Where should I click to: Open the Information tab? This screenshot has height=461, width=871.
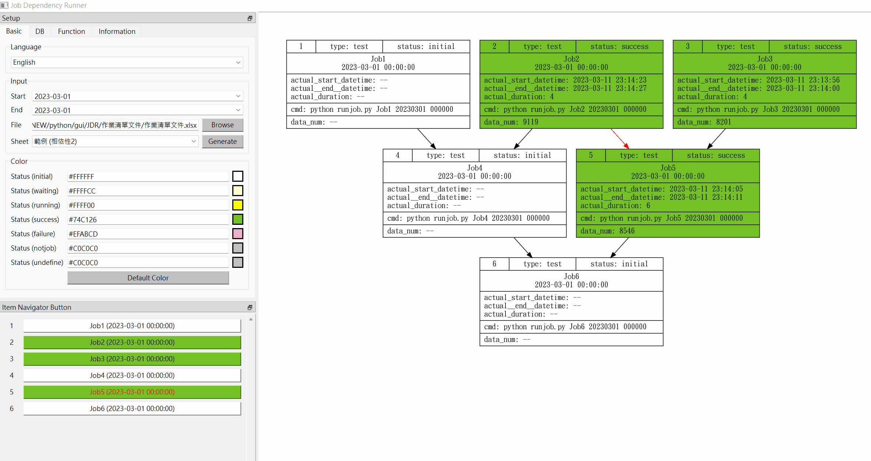(x=116, y=31)
